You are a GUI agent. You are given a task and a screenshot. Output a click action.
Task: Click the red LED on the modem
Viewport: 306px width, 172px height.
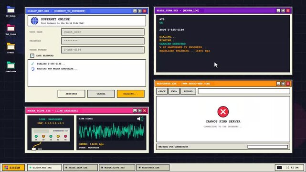[x=65, y=136]
